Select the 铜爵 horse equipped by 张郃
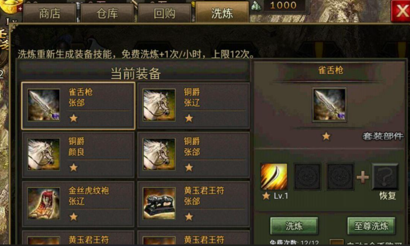410x246 pixels. coord(159,154)
